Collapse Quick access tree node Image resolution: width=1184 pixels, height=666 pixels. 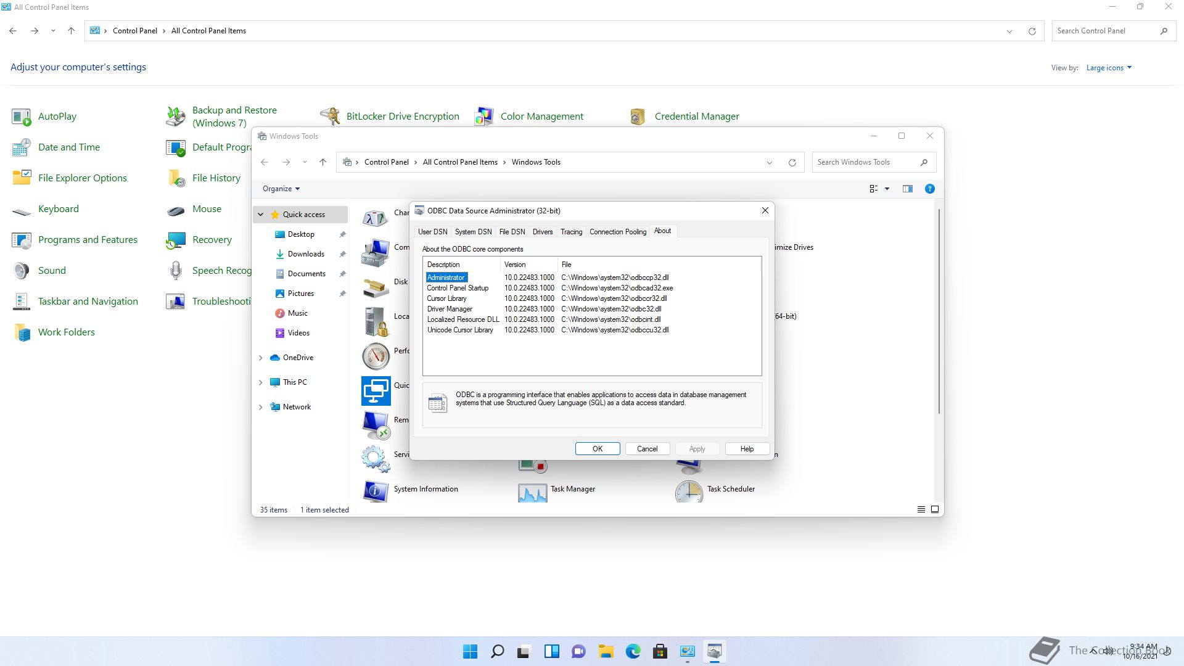(260, 215)
